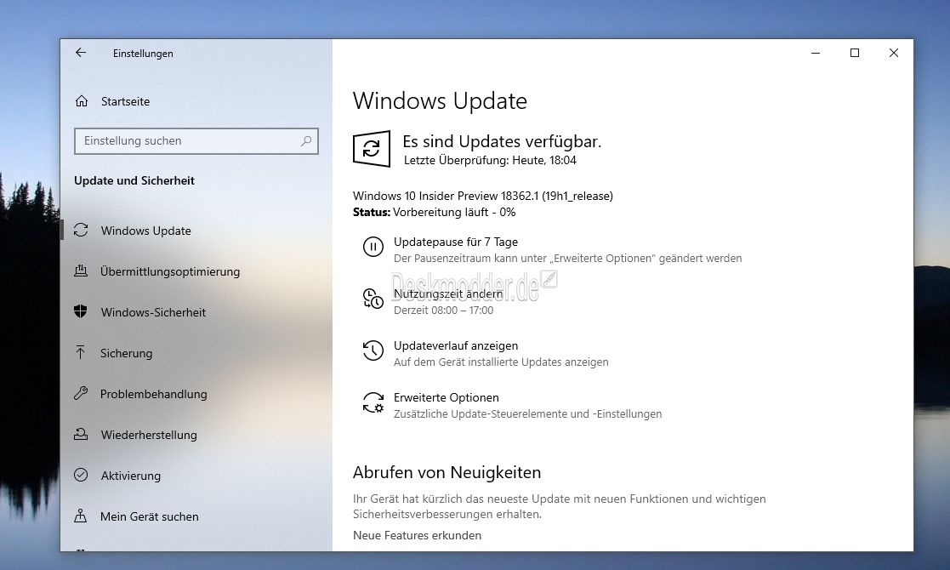This screenshot has width=950, height=570.
Task: Minimize the Einstellungen window
Action: point(816,53)
